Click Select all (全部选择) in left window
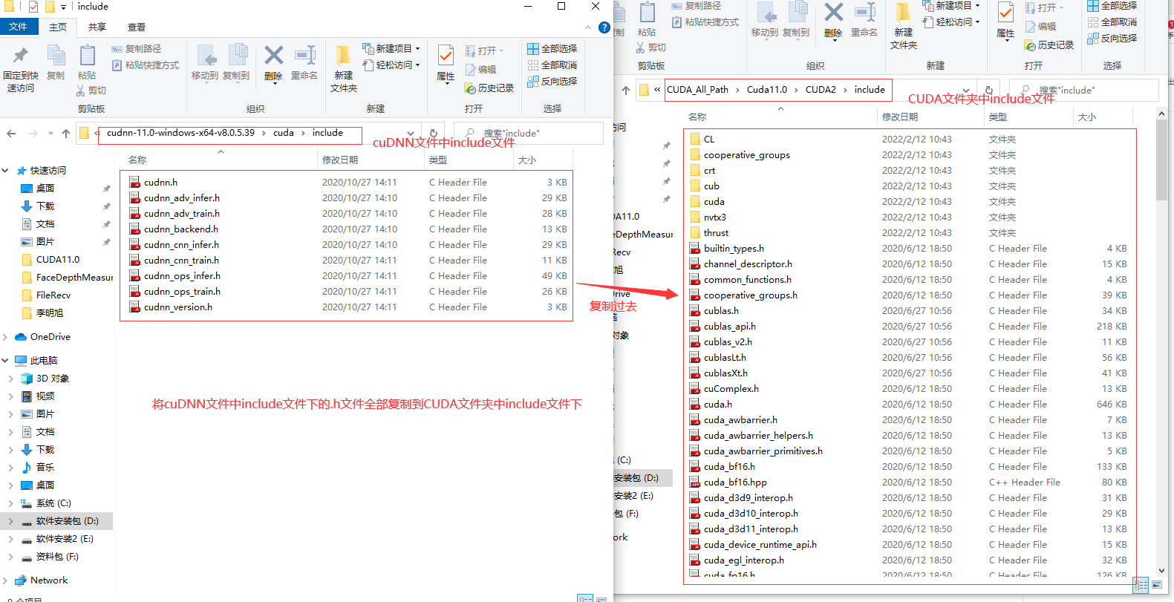 (552, 49)
